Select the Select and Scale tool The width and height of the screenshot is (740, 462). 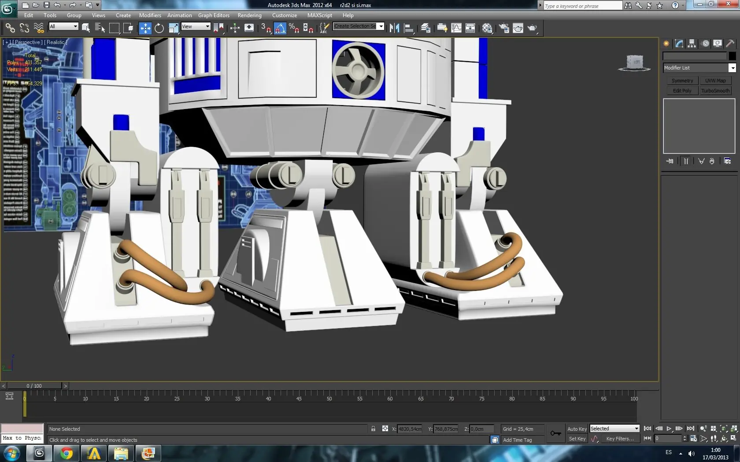pos(174,28)
